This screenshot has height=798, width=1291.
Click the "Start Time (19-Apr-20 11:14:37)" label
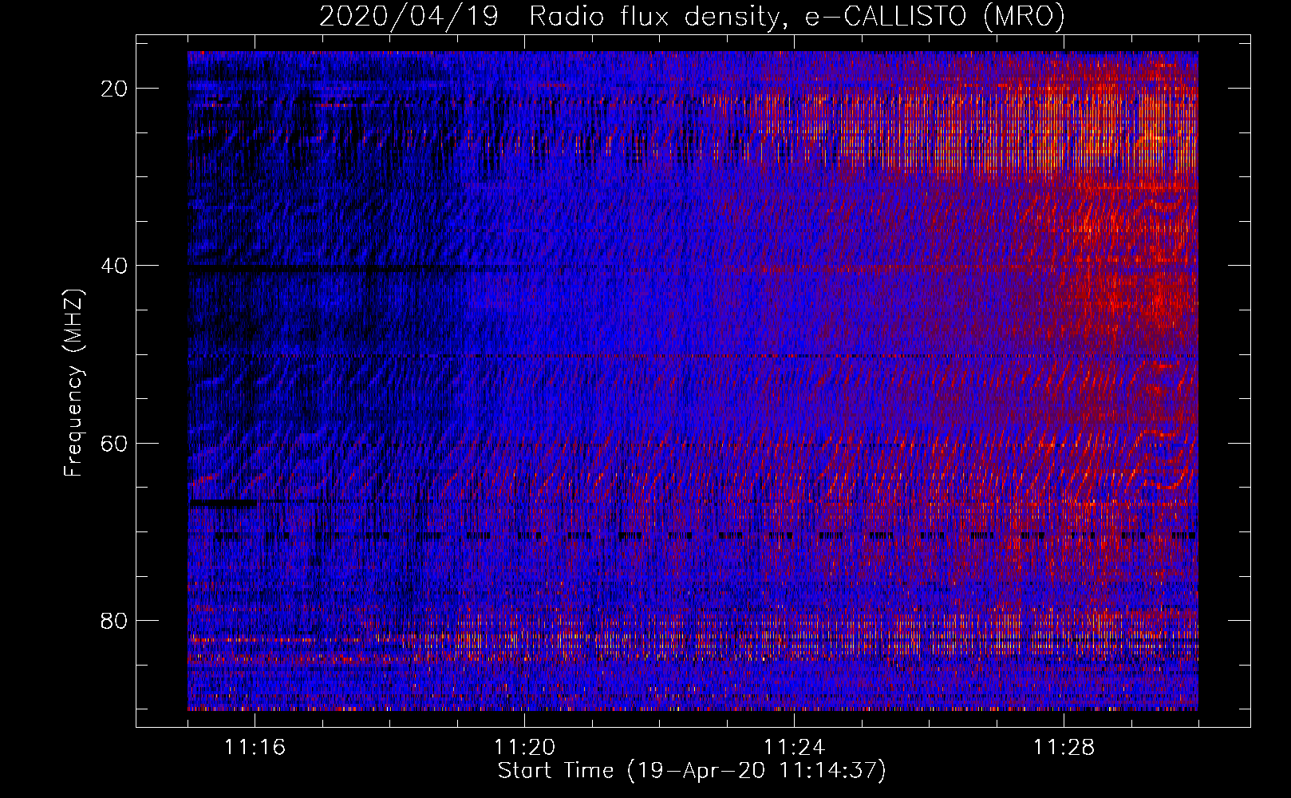coord(692,771)
